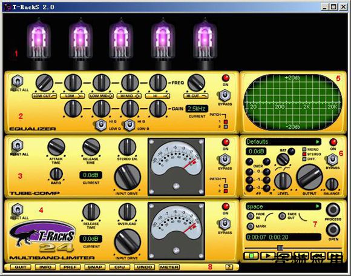Image resolution: width=351 pixels, height=276 pixels.
Task: Click the LOW band gain knob
Action: pyautogui.click(x=73, y=109)
